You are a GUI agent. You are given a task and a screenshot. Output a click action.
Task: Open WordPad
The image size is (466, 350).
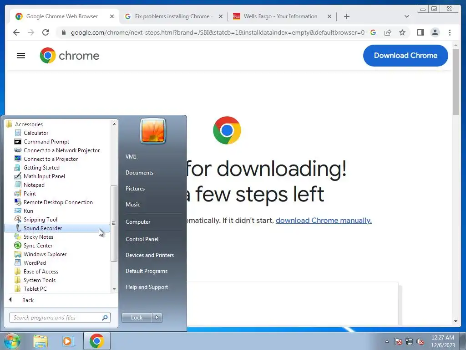35,263
